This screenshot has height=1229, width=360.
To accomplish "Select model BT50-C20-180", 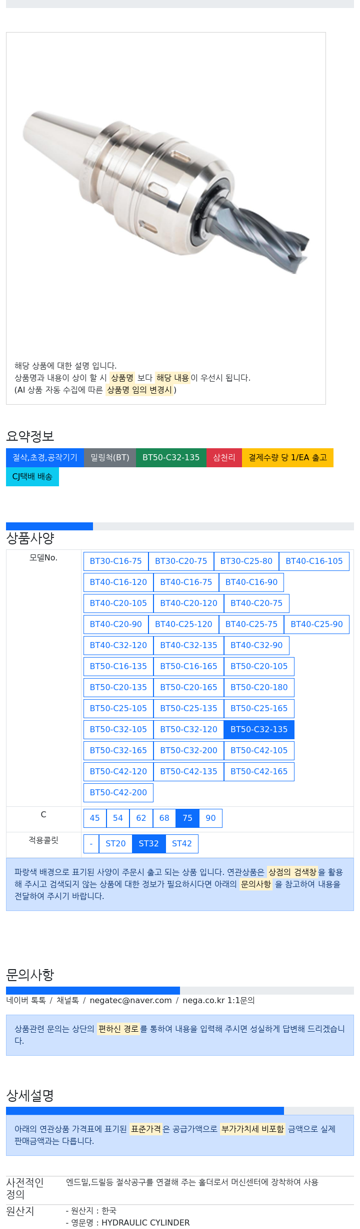I will [x=258, y=687].
